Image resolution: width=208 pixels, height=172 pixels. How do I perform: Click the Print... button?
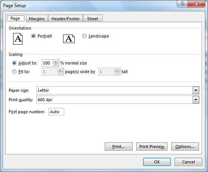point(119,147)
